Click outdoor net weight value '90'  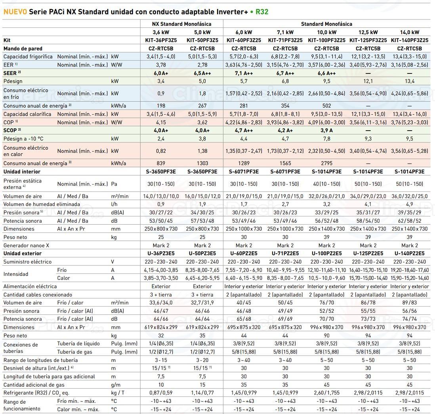[x=326, y=335]
